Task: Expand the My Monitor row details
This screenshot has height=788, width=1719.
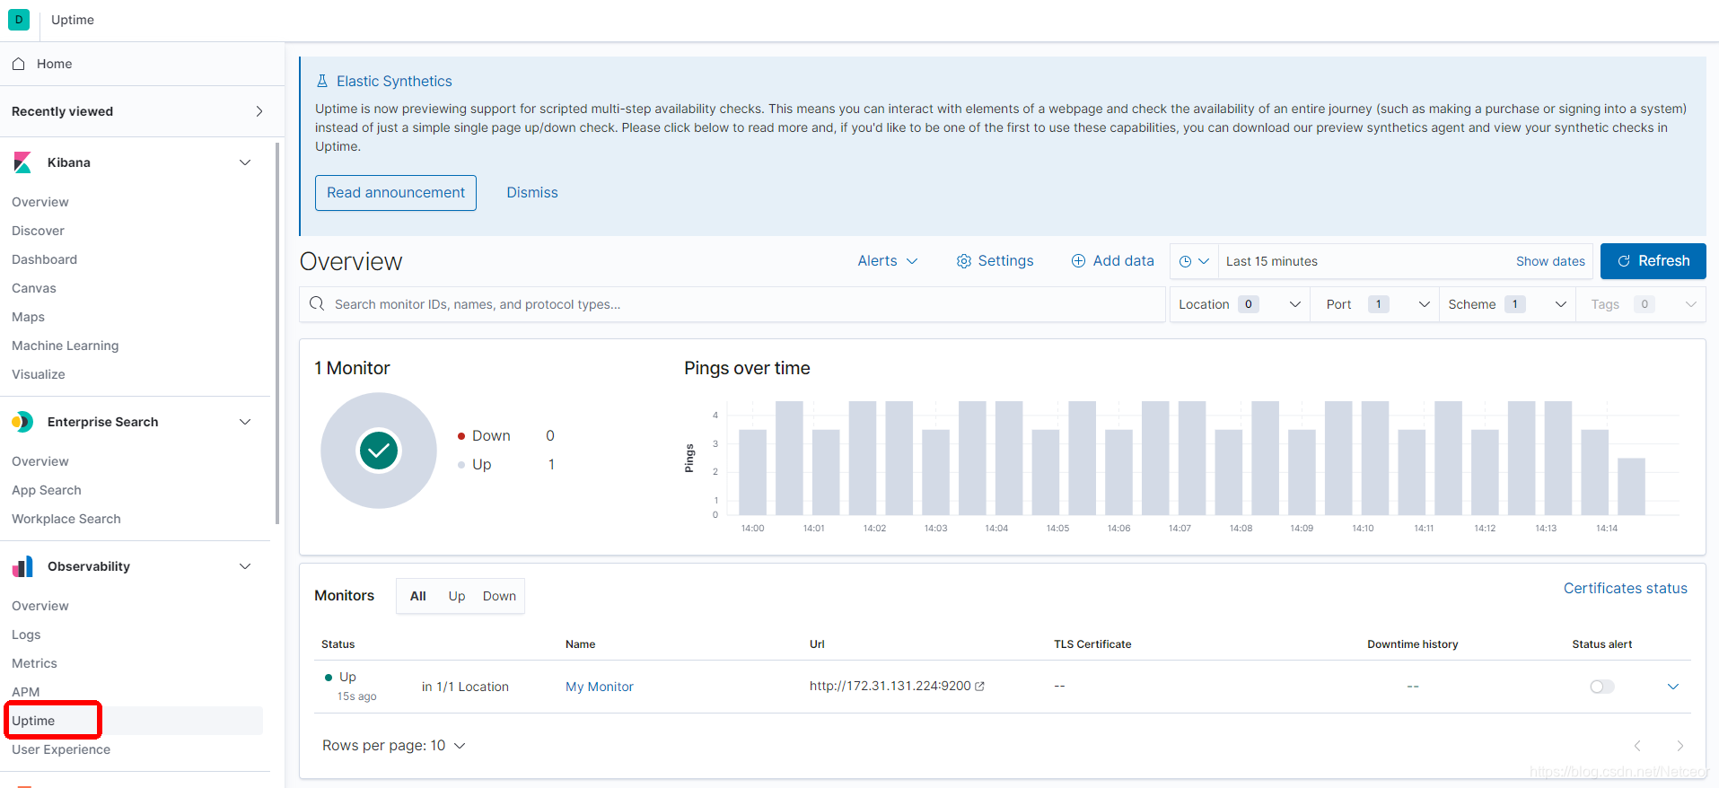Action: [x=1673, y=687]
